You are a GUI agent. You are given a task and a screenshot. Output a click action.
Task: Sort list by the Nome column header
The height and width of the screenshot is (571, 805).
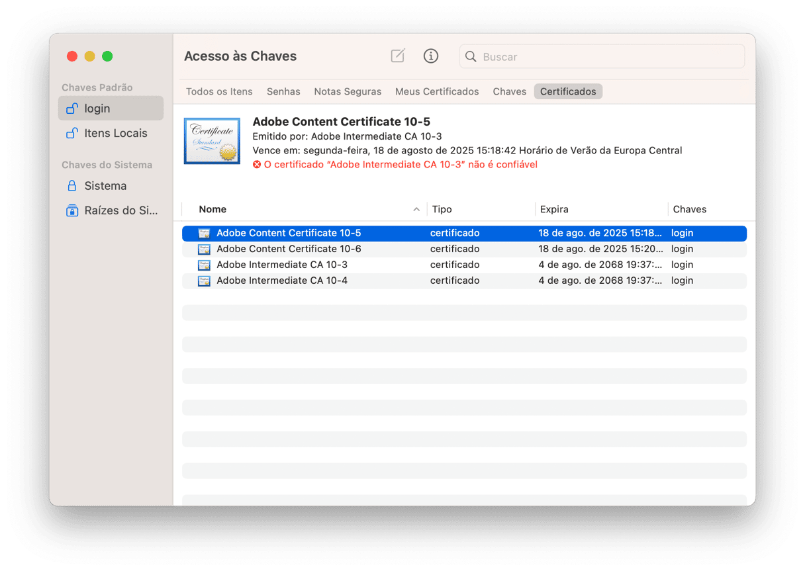click(303, 209)
